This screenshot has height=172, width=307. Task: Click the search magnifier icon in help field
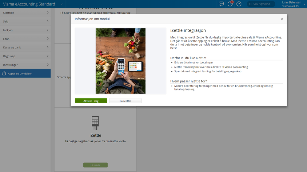click(x=250, y=4)
